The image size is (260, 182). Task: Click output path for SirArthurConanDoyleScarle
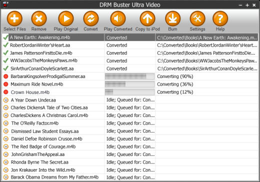pyautogui.click(x=207, y=68)
